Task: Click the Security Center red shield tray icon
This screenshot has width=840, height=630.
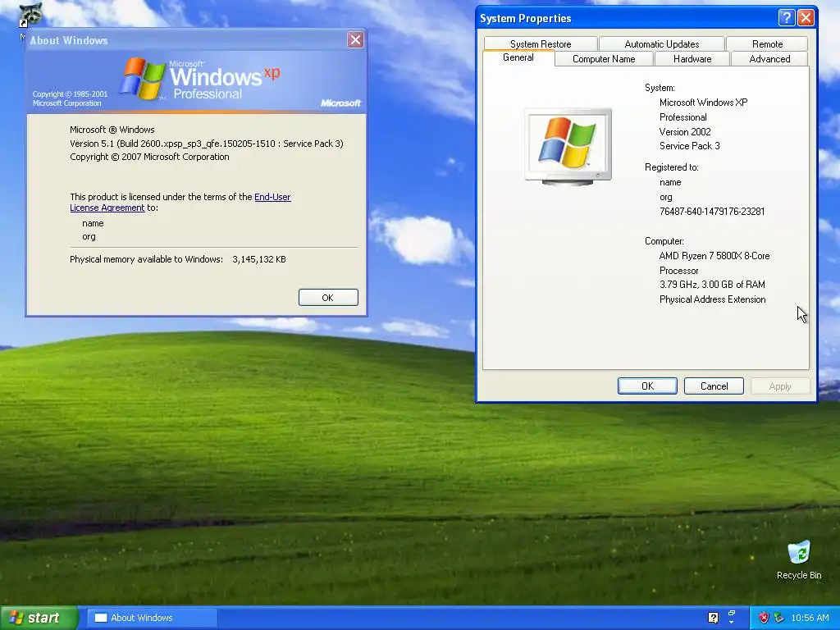Action: [x=764, y=618]
